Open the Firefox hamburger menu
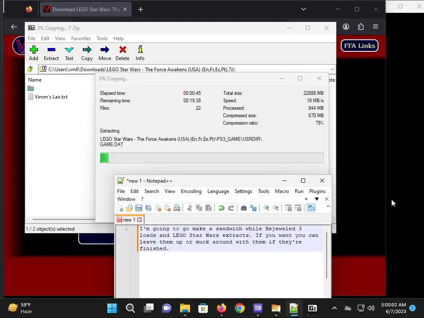 tap(375, 26)
